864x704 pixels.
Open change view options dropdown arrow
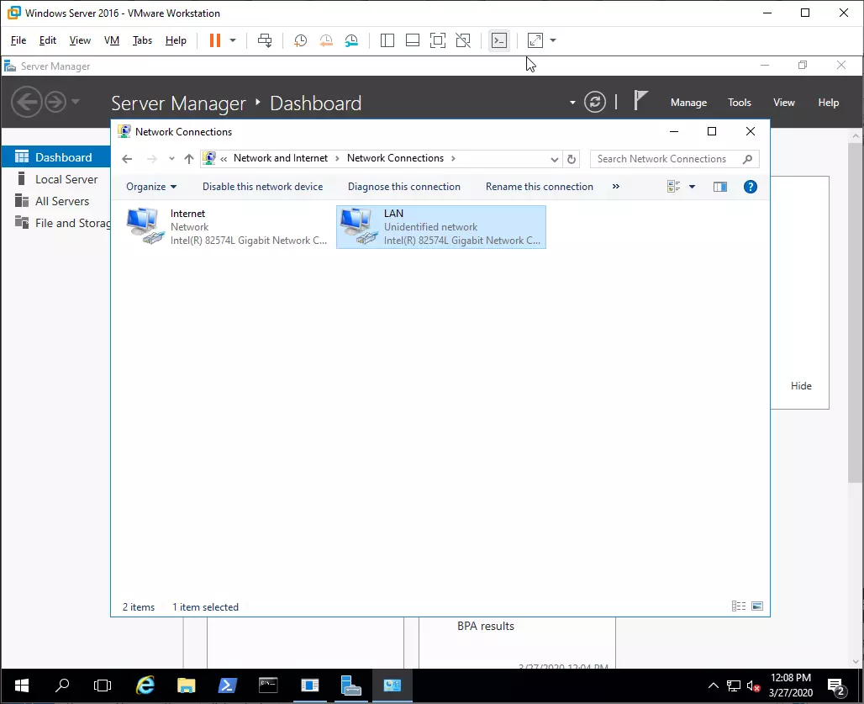pos(692,187)
